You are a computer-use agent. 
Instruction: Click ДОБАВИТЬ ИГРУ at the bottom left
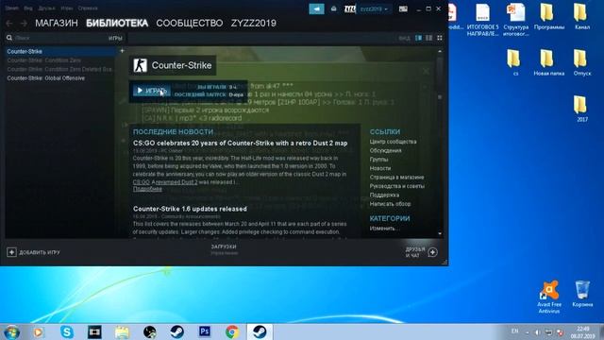pos(34,252)
